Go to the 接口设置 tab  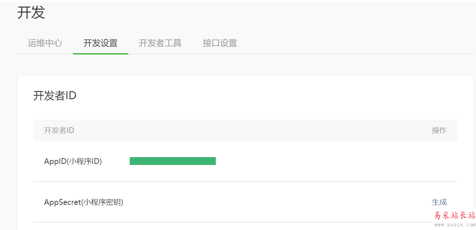point(220,43)
